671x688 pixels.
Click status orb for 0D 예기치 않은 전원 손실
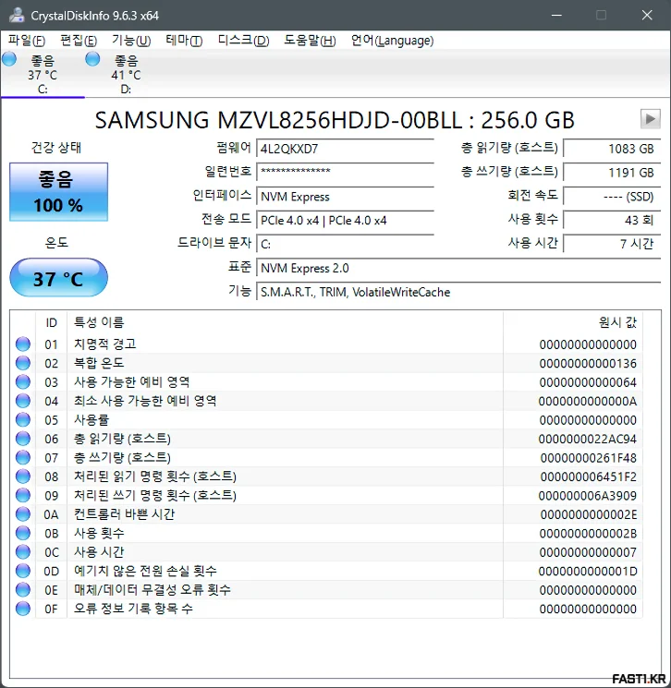tap(23, 571)
